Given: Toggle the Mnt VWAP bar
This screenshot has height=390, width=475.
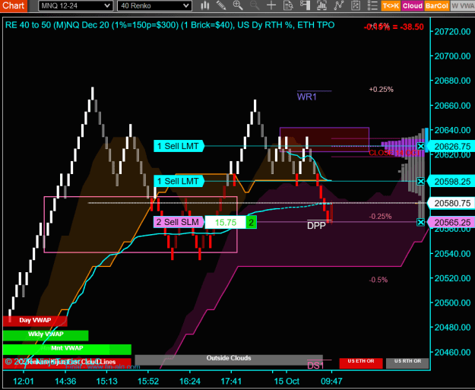Looking at the screenshot, I should [x=67, y=348].
